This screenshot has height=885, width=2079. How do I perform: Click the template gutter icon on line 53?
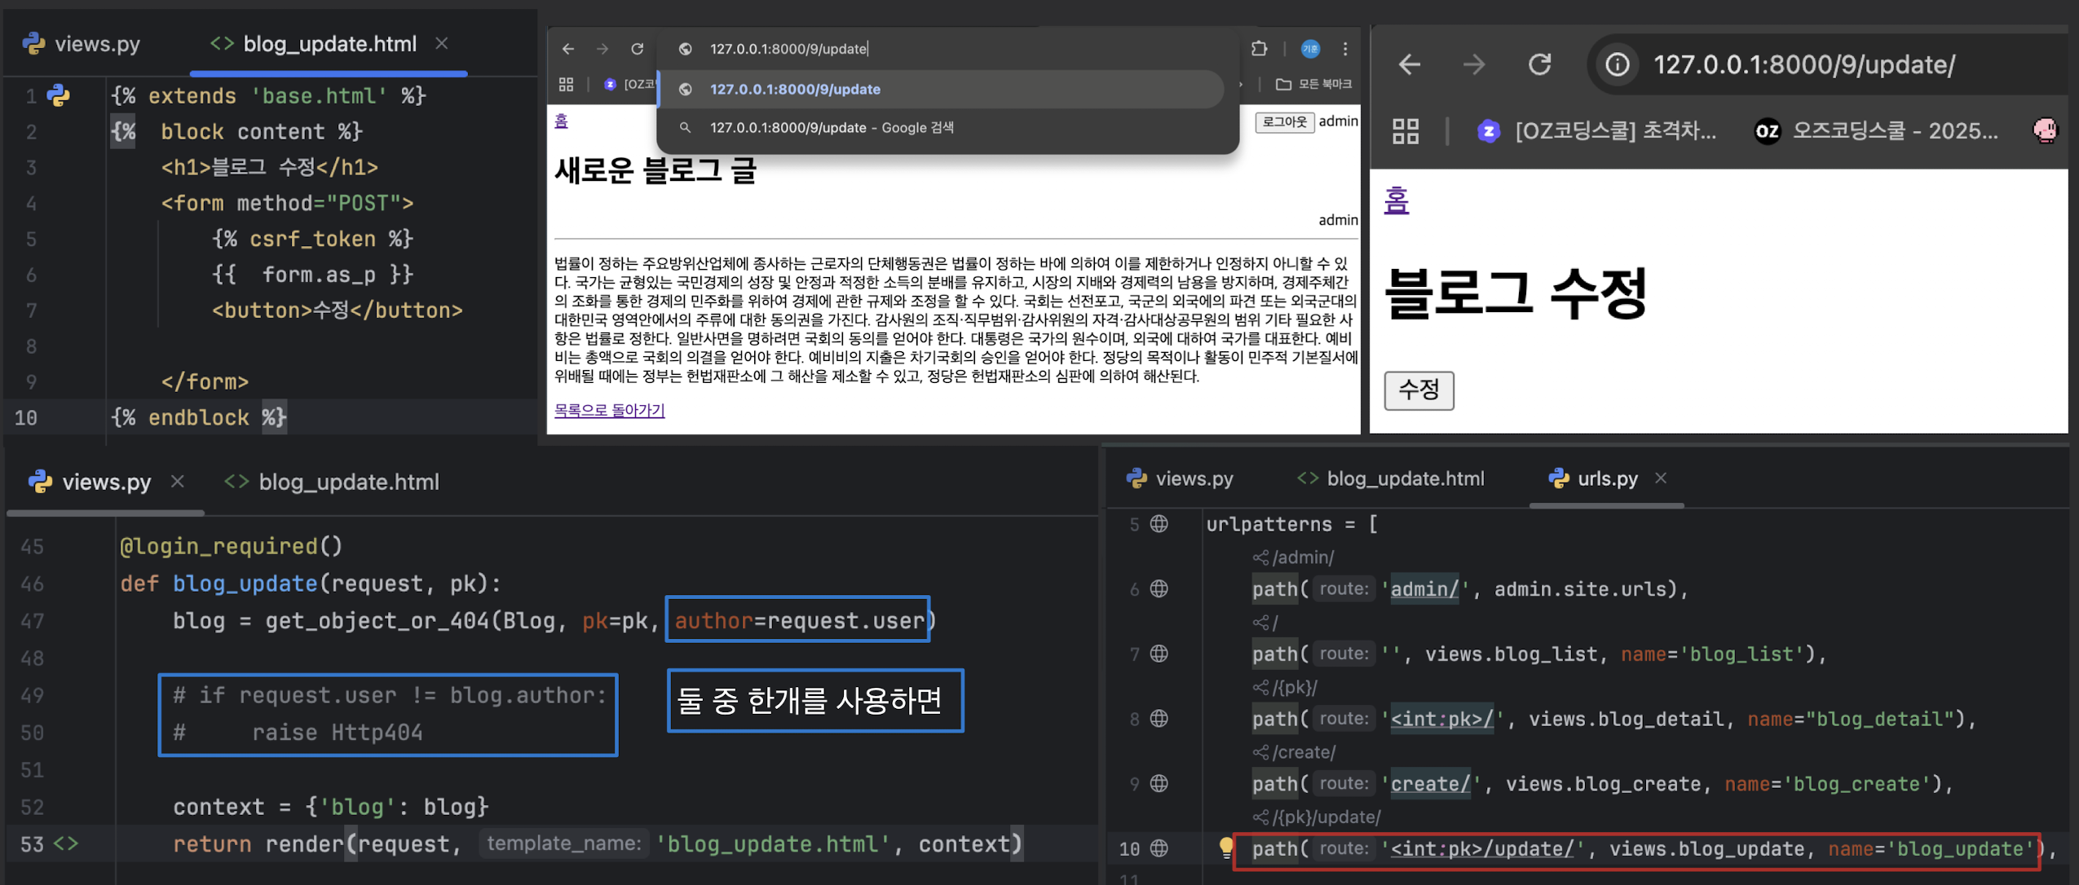(x=65, y=843)
